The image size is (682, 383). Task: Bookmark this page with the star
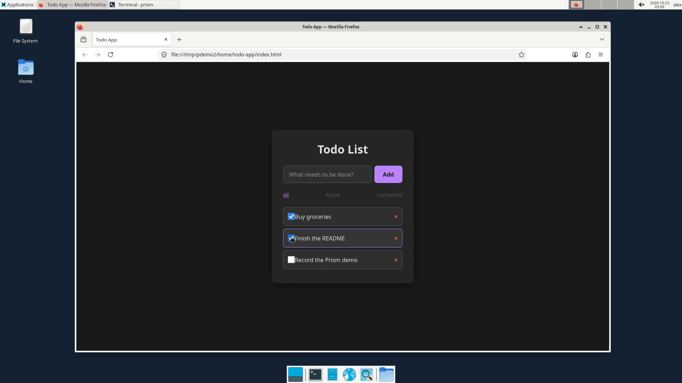point(521,55)
